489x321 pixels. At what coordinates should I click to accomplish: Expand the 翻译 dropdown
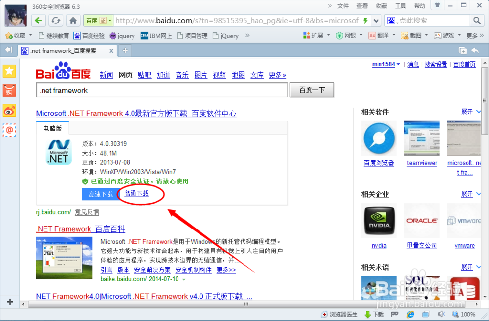(x=394, y=35)
